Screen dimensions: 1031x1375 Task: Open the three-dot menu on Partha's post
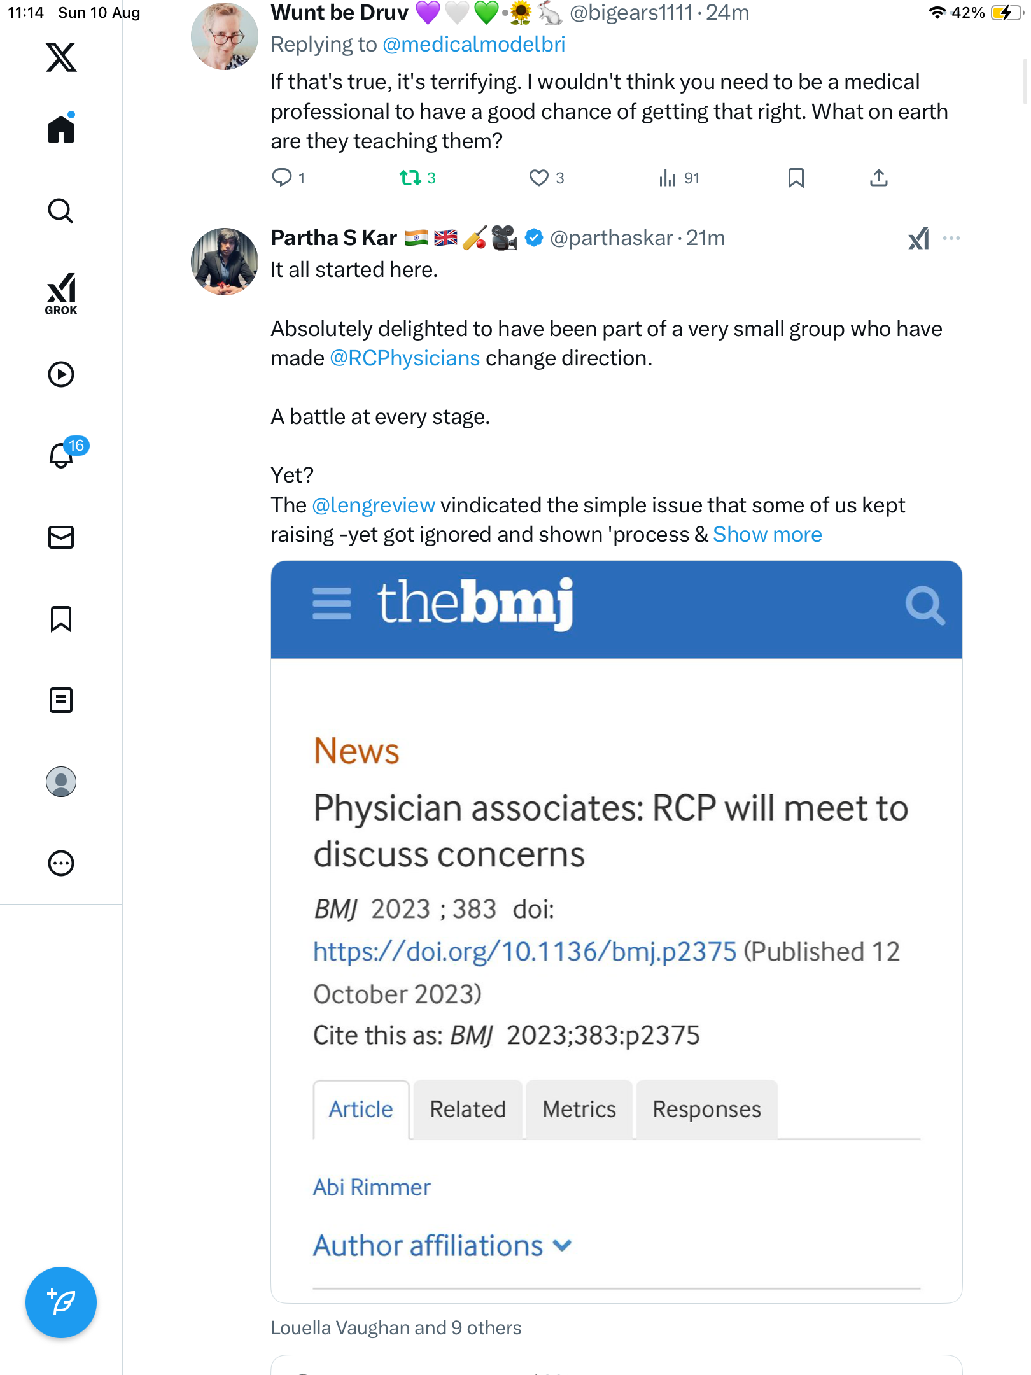click(951, 238)
